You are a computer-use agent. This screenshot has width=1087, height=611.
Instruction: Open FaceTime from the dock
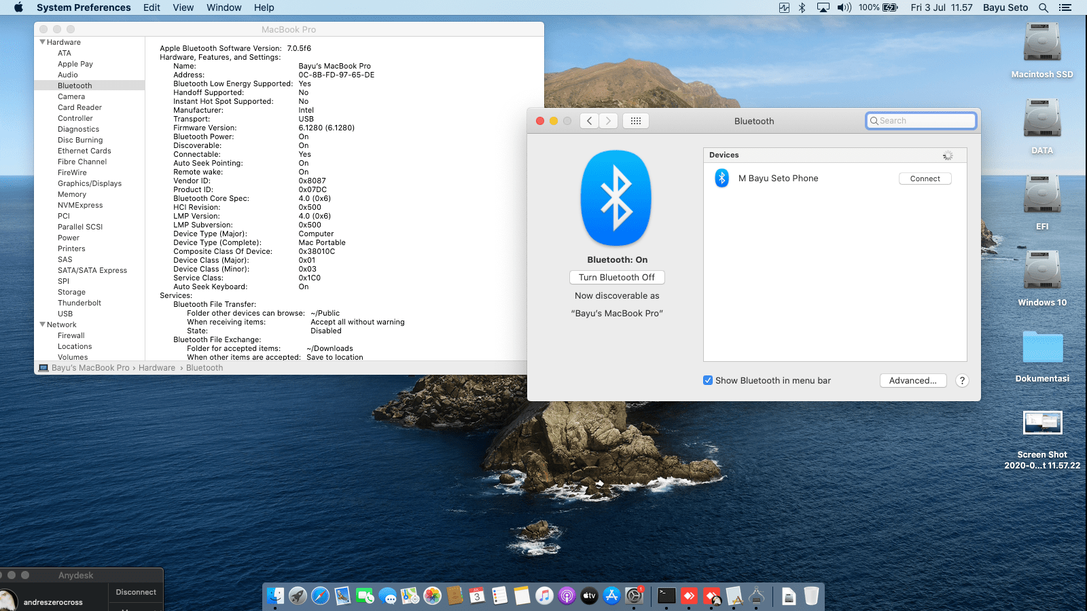click(365, 596)
